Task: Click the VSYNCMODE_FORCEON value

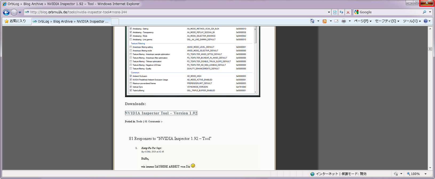Action: point(197,87)
